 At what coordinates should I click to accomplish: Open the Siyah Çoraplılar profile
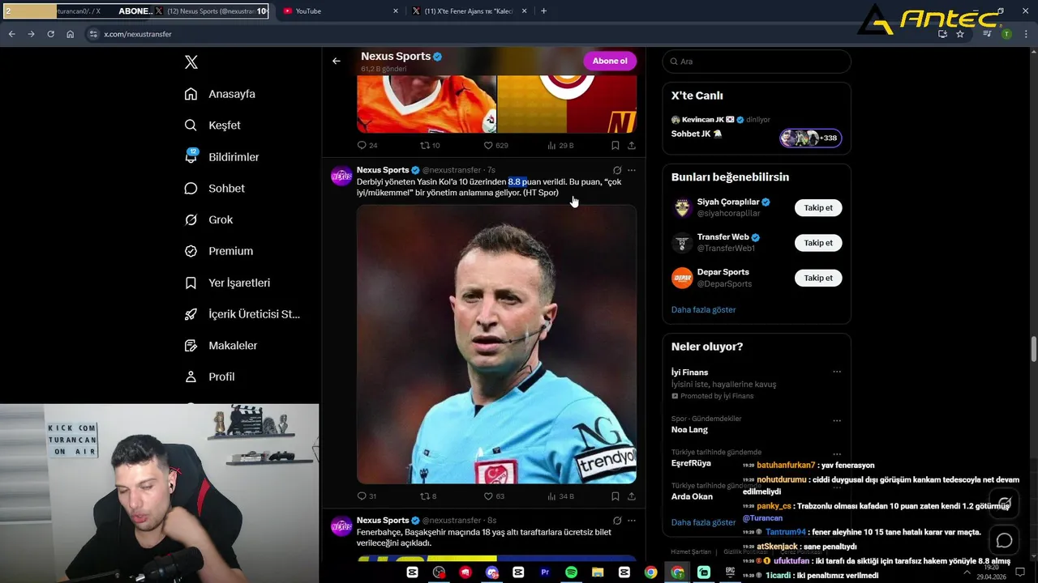[727, 202]
